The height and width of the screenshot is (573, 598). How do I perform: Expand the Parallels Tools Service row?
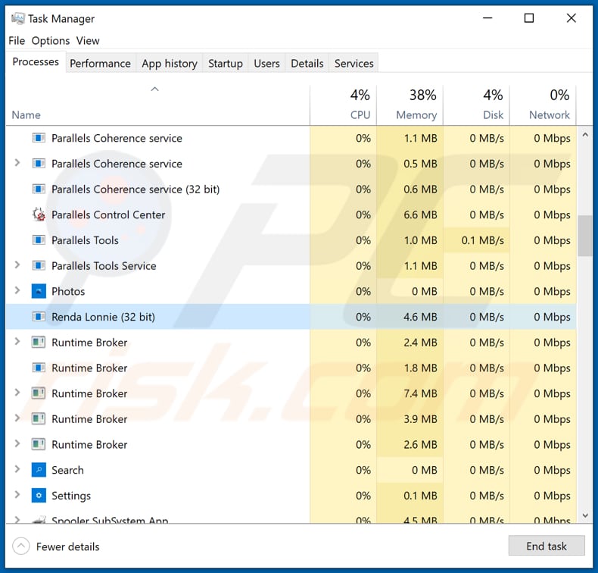tap(17, 265)
